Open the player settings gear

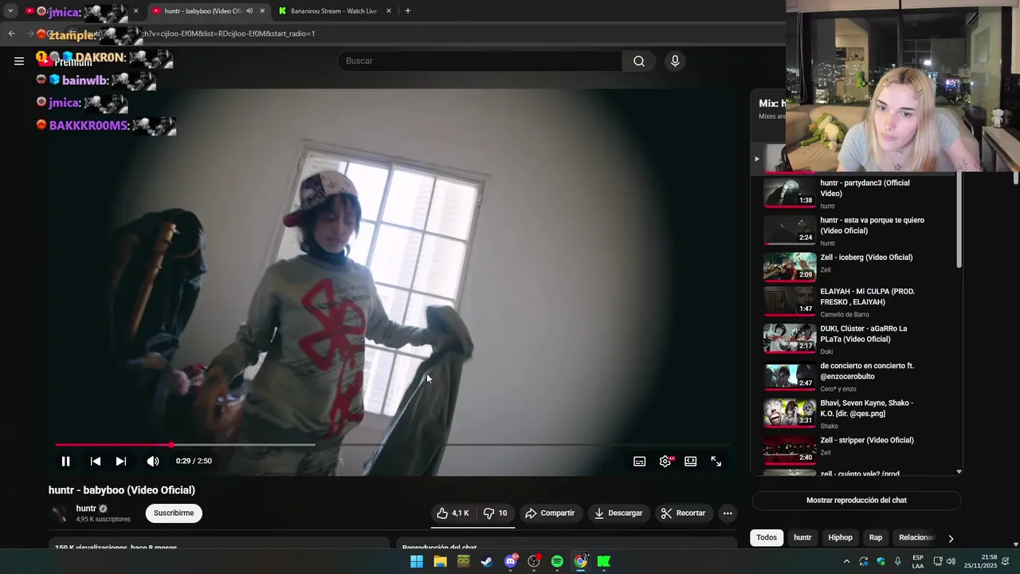665,461
